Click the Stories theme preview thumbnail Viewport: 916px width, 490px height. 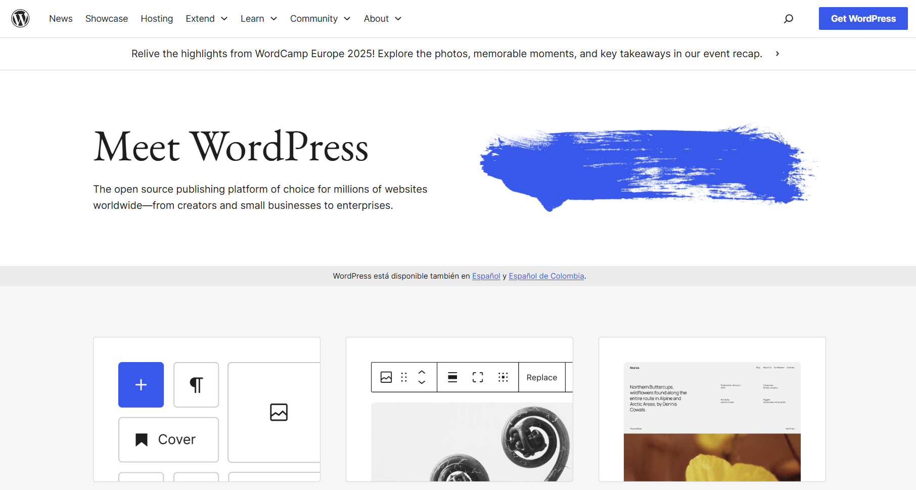coord(712,422)
